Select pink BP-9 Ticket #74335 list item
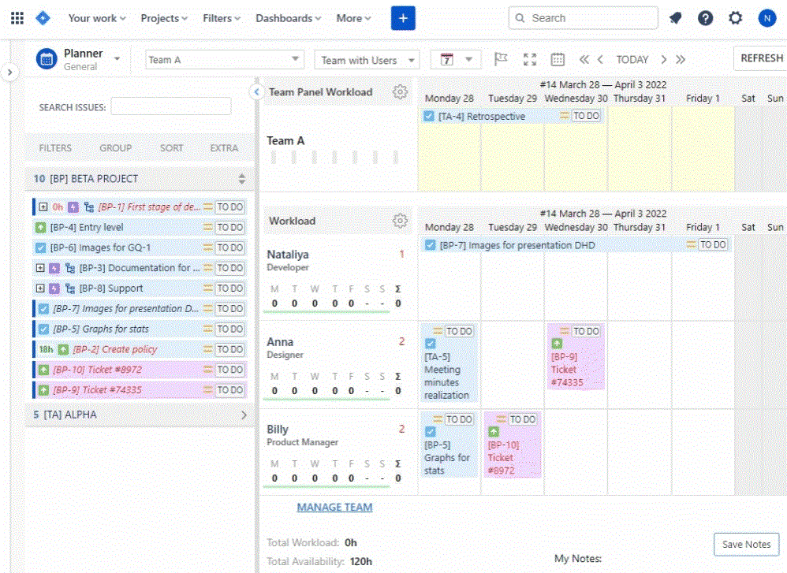Image resolution: width=787 pixels, height=573 pixels. [140, 390]
